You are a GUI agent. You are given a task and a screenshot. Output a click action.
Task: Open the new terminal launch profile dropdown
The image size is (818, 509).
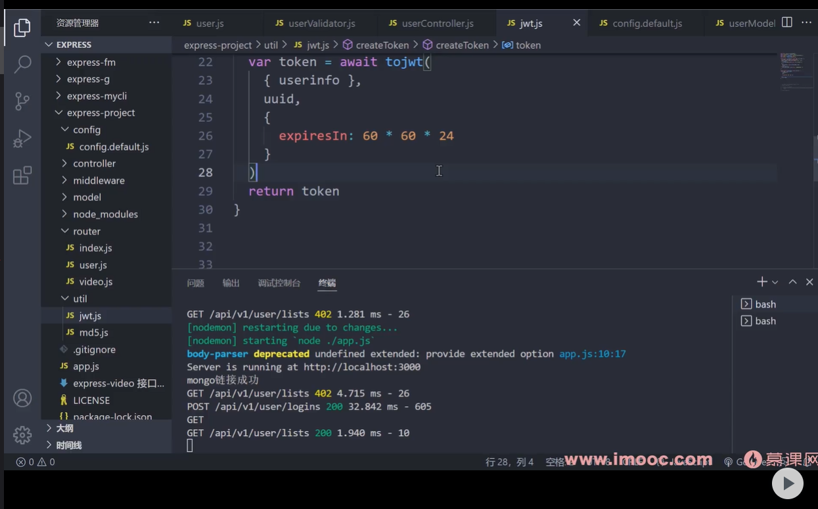click(x=775, y=283)
